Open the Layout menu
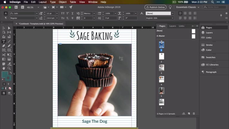 (x=43, y=2)
